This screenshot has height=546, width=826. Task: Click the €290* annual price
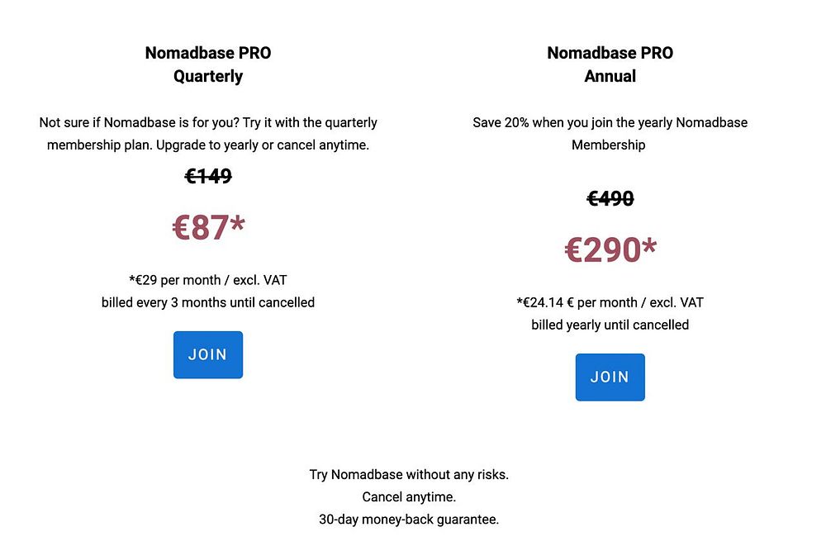[610, 249]
